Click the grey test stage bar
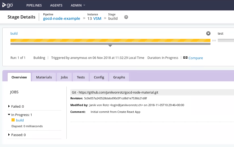This screenshot has height=147, width=234. 226,40
